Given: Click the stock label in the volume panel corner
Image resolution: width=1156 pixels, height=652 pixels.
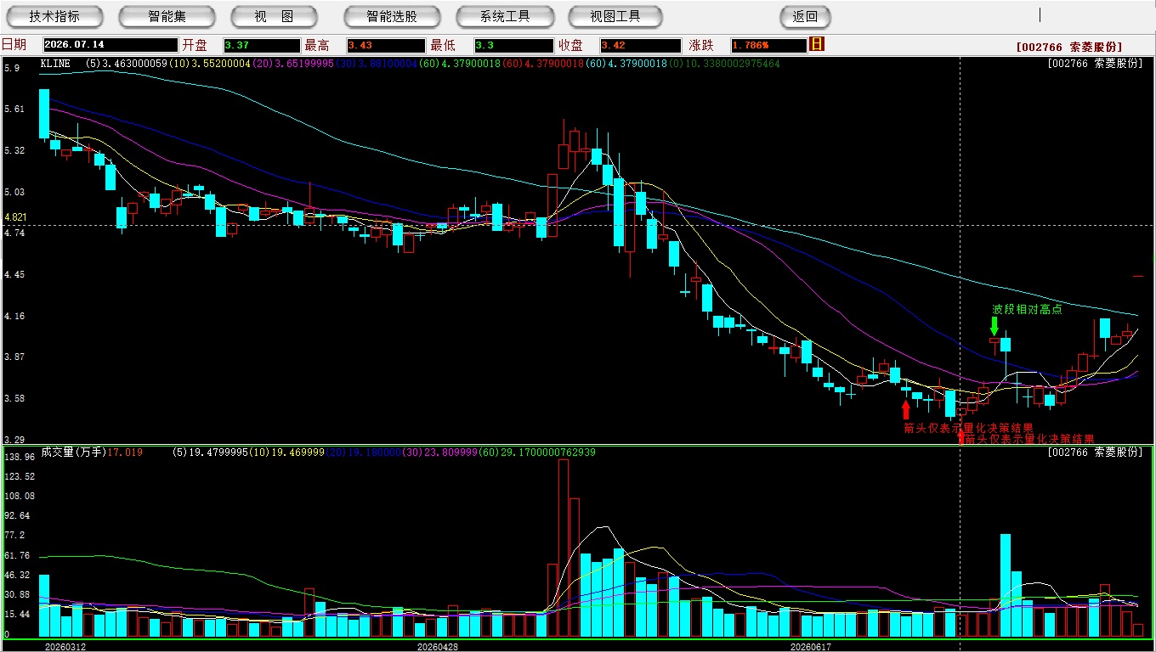Looking at the screenshot, I should [1096, 452].
